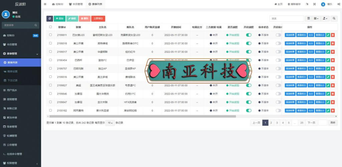The height and width of the screenshot is (167, 342).
Task: Focus the table 搜索 input field
Action: click(x=287, y=19)
